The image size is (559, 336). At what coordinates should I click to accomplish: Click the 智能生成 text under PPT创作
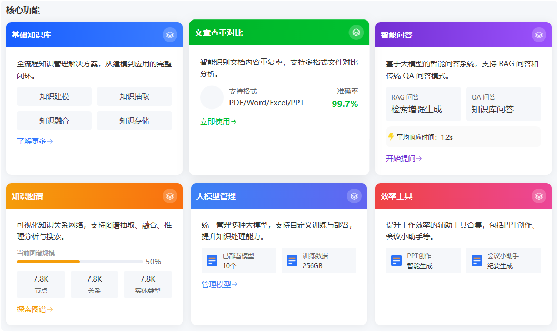tap(420, 266)
